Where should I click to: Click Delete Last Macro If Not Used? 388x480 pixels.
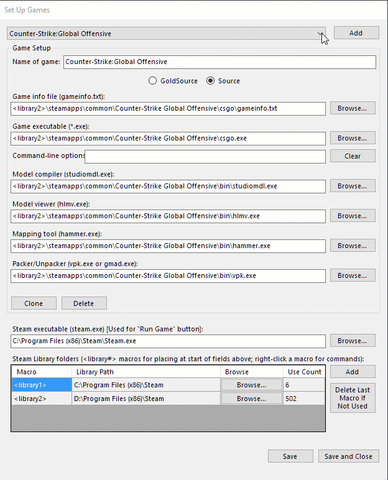[x=353, y=398]
